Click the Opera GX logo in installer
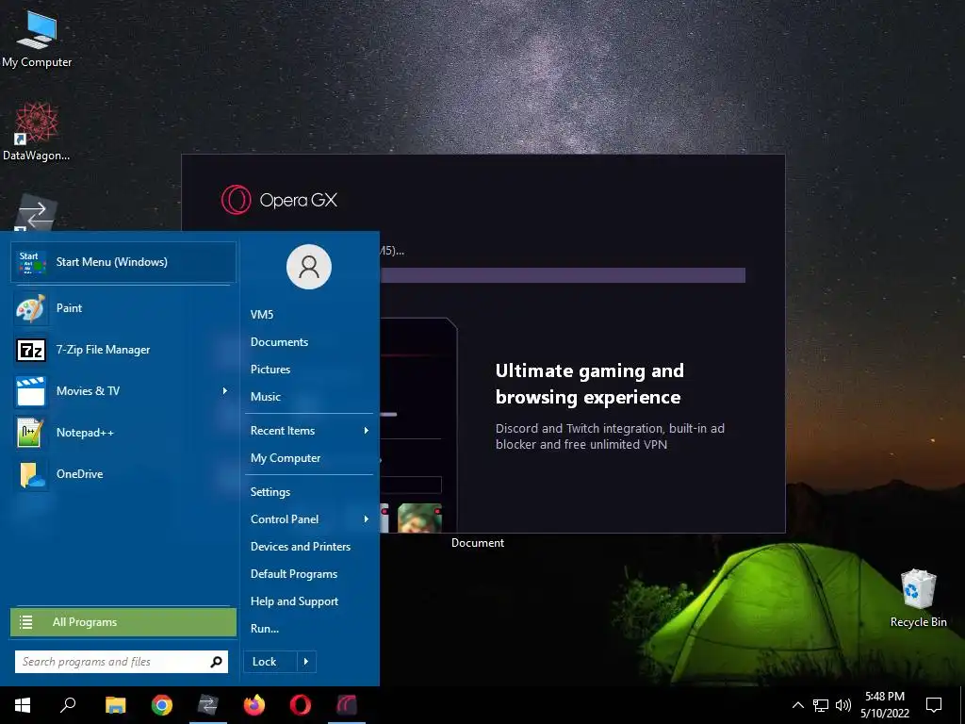Screen dimensions: 965x724 (x=237, y=200)
